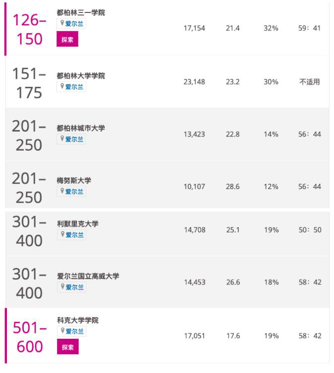Open 科克大学学院 university link
Screen dimensions: 334x373
click(77, 320)
